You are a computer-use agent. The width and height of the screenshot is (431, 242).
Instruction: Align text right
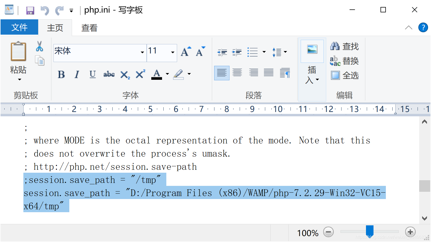coord(253,73)
